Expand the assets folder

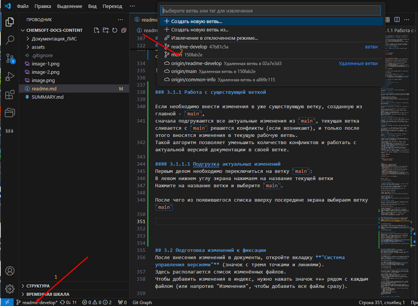pyautogui.click(x=74, y=47)
